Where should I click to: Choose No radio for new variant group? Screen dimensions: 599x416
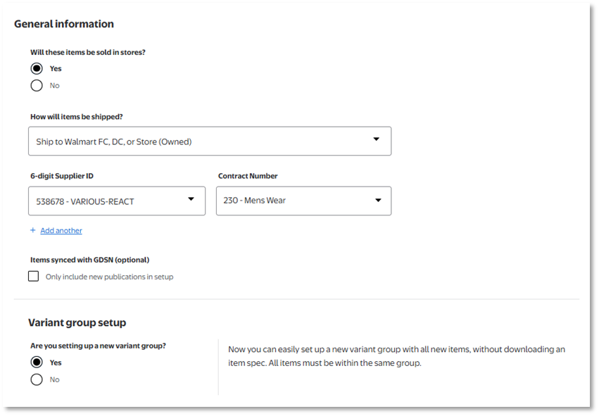37,379
